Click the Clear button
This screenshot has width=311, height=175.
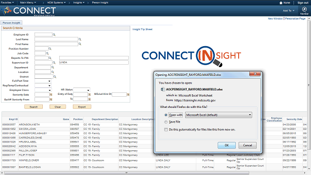click(x=58, y=107)
